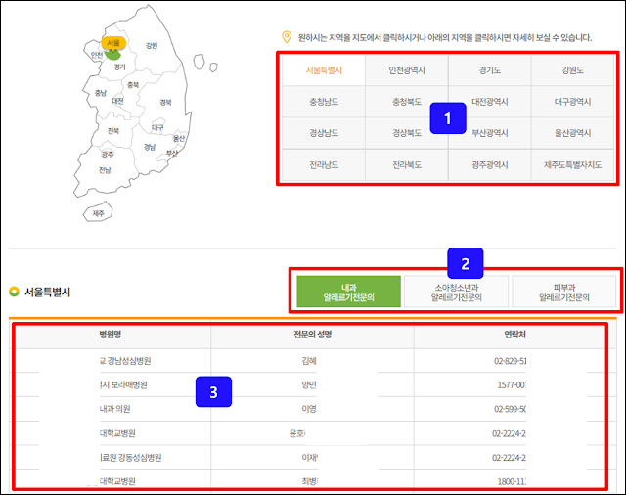Viewport: 626px width, 495px height.
Task: Switch to 내과 알레르기전문의 tab
Action: [348, 292]
